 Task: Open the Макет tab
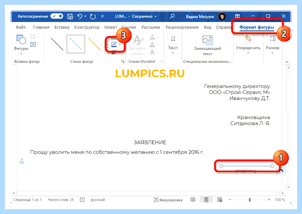coord(111,27)
